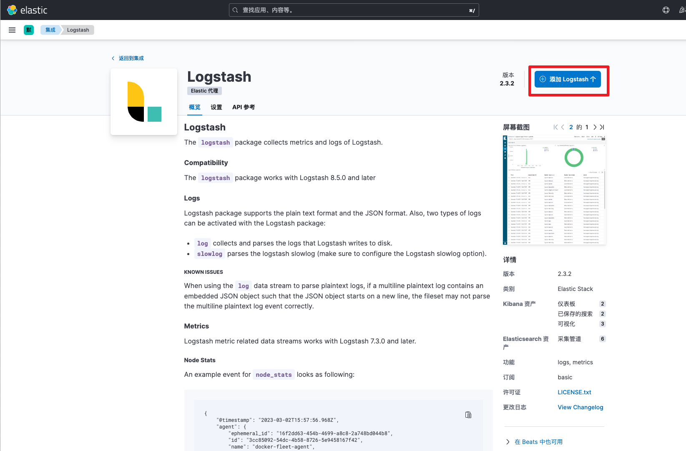Image resolution: width=686 pixels, height=451 pixels.
Task: Copy the node_stats JSON example
Action: click(468, 415)
